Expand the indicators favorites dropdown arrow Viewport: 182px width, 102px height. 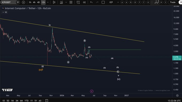(66, 2)
